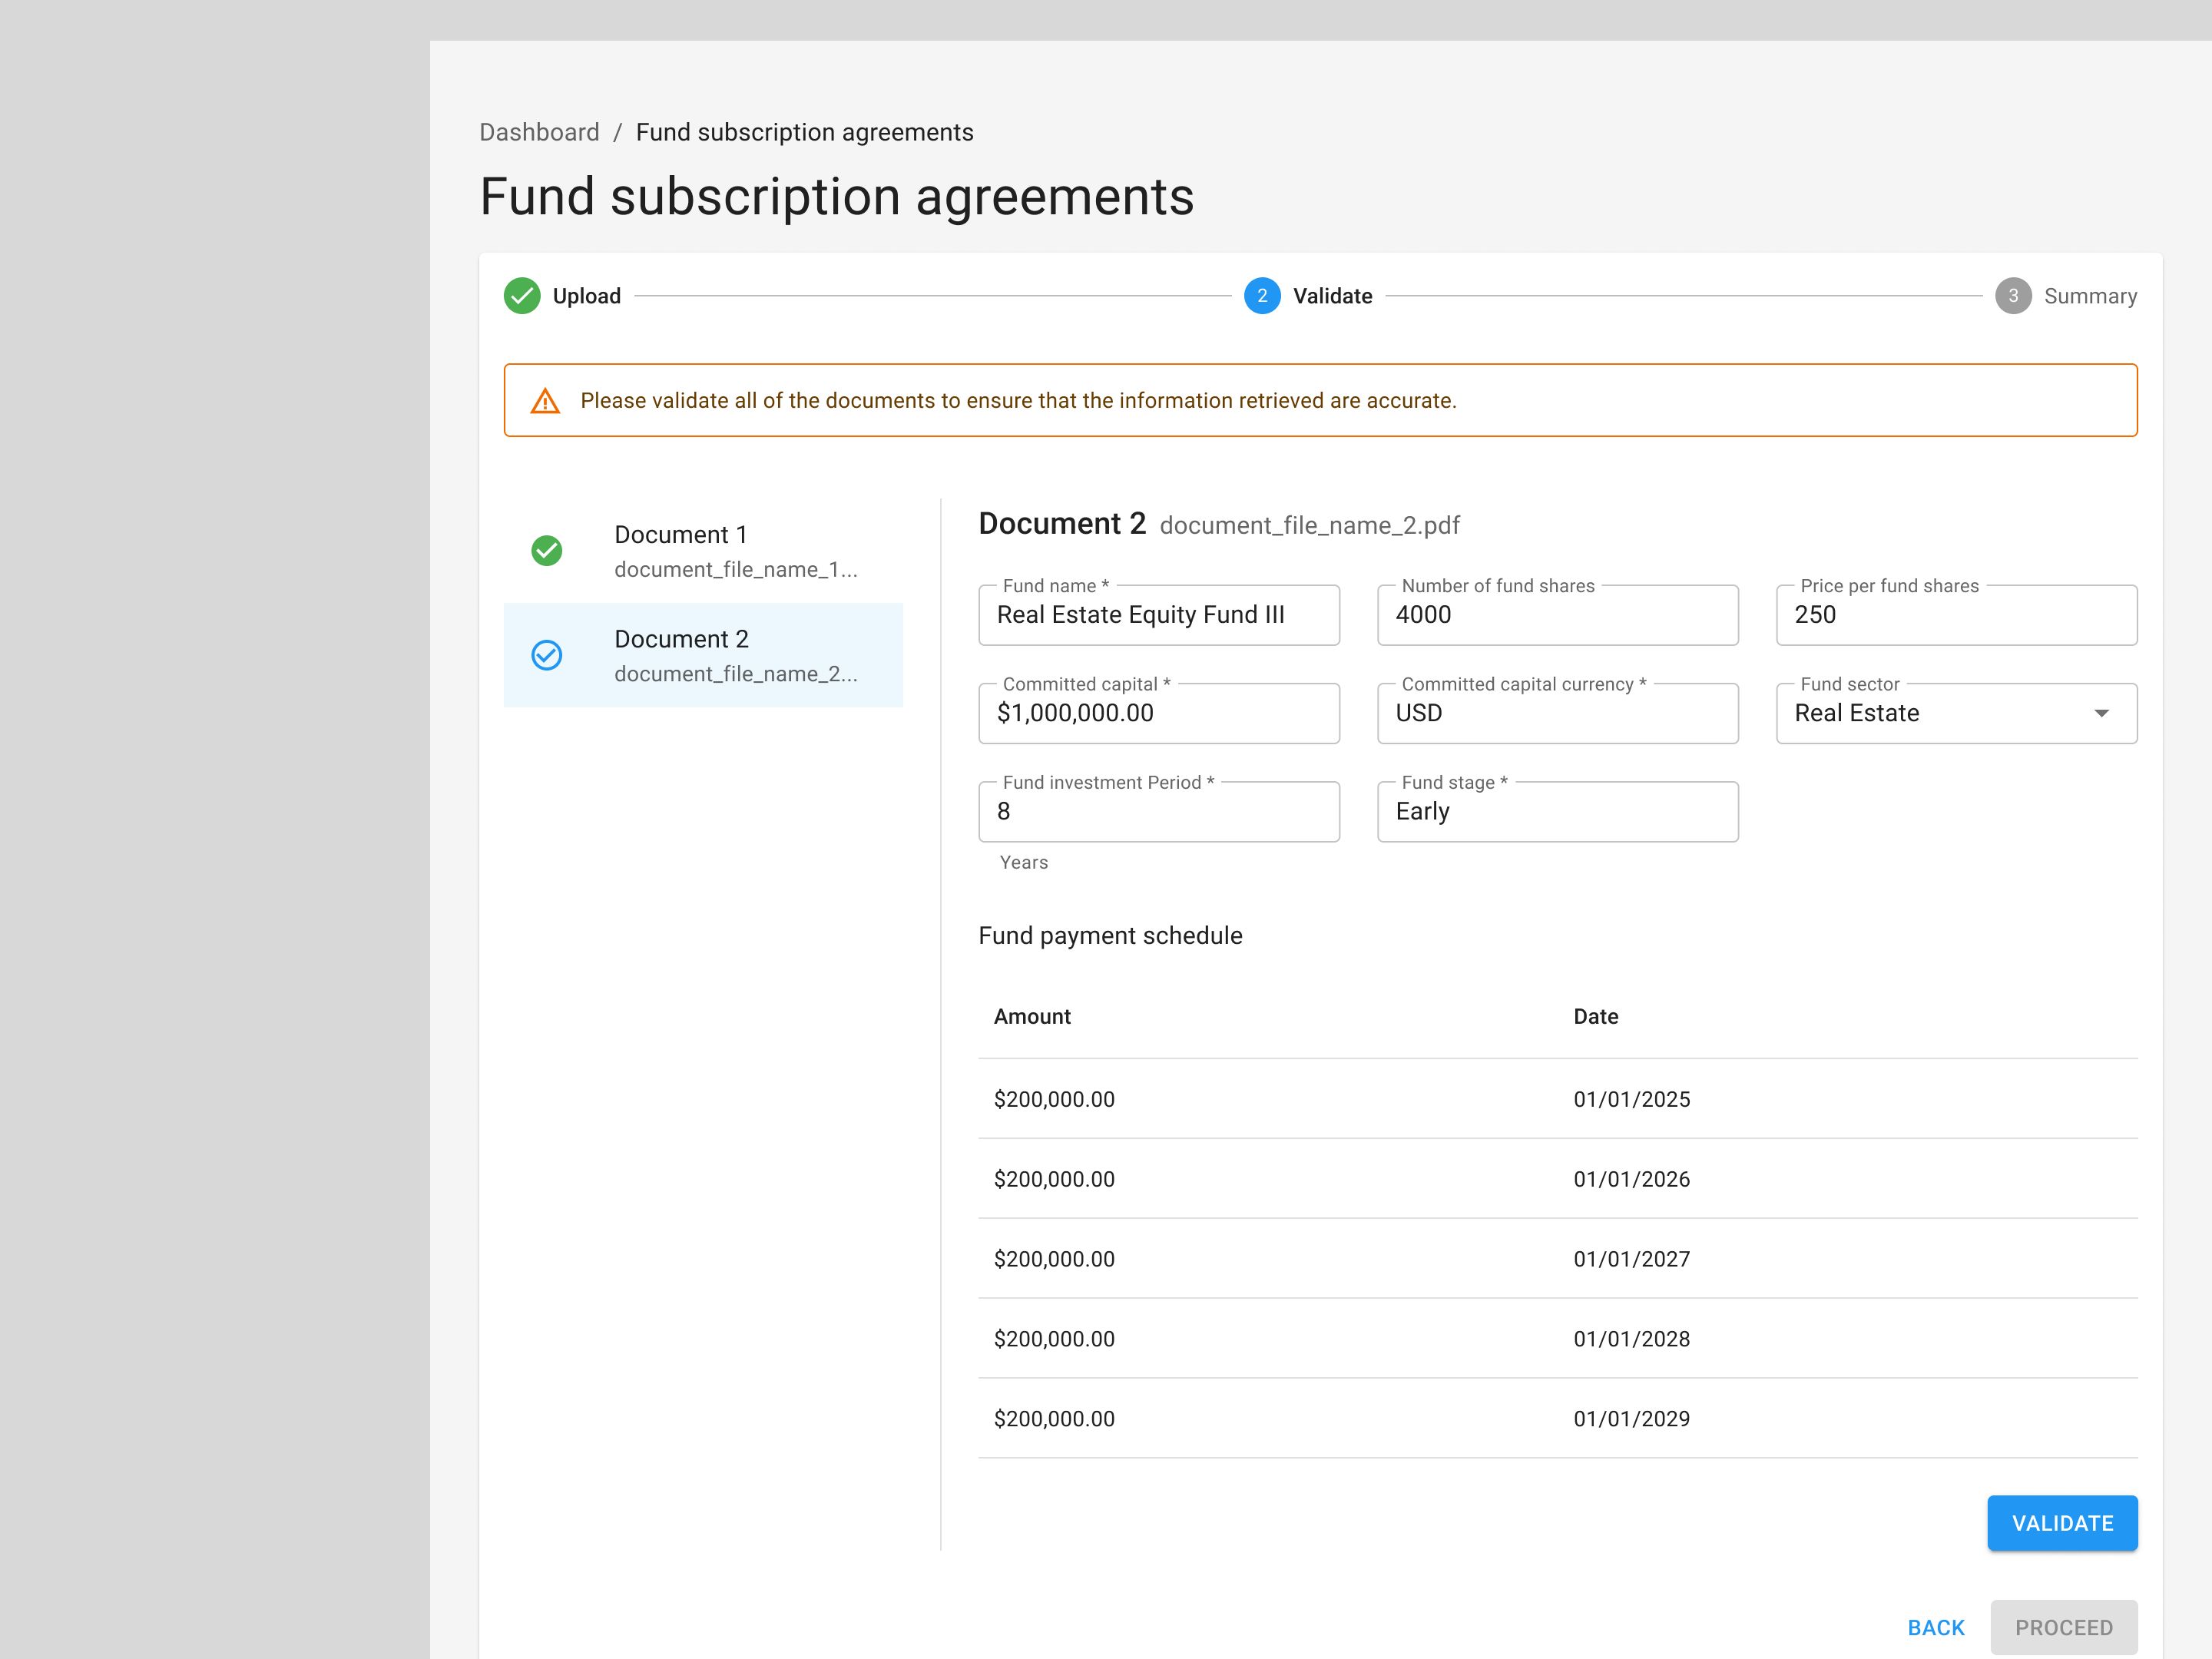Focus the Fund stage input field
The height and width of the screenshot is (1659, 2212).
pyautogui.click(x=1558, y=812)
